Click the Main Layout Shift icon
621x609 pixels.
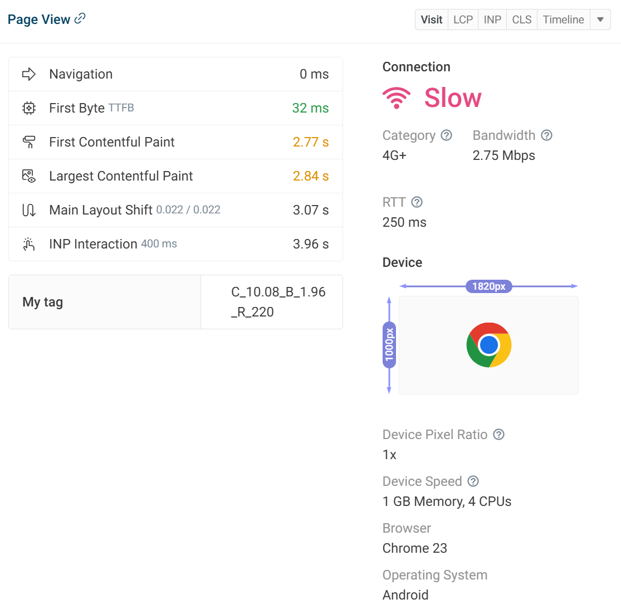point(29,210)
